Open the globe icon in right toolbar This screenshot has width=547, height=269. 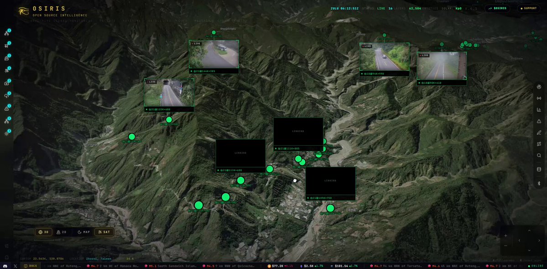coord(539,87)
